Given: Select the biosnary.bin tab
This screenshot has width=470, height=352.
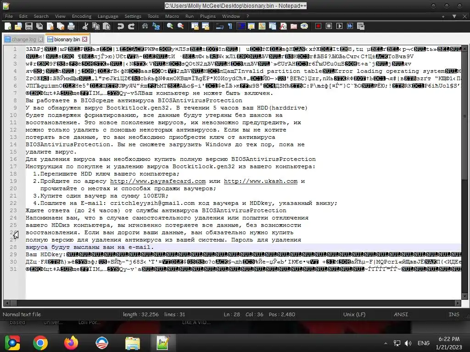Looking at the screenshot, I should click(67, 39).
